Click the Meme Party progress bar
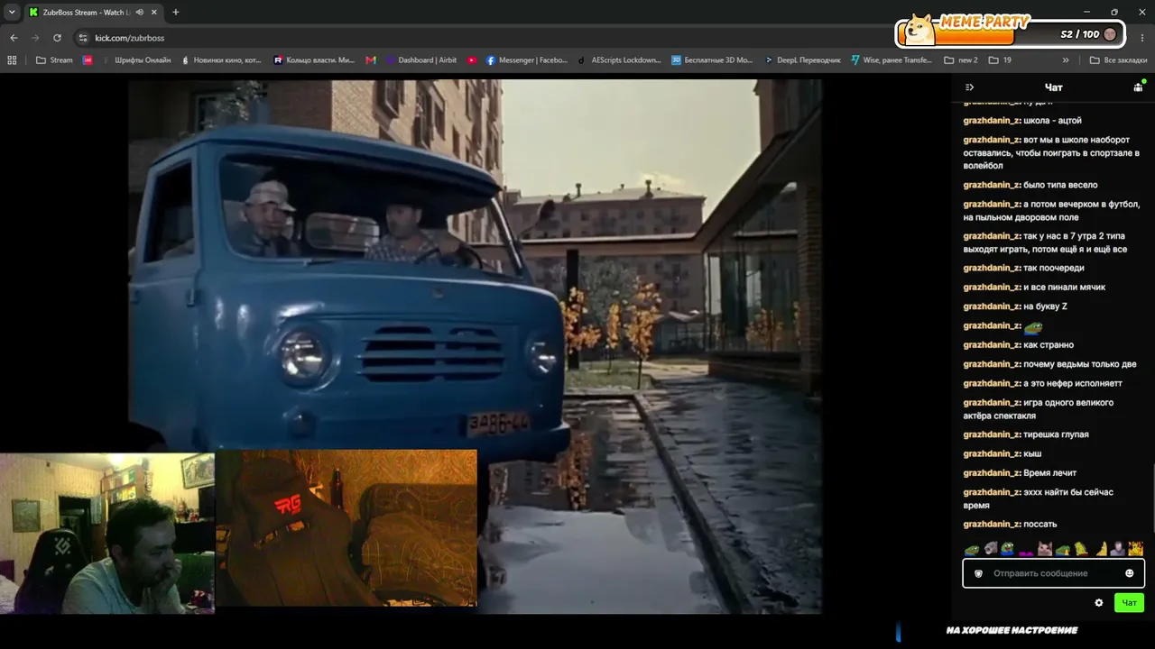The height and width of the screenshot is (649, 1155). click(1011, 34)
